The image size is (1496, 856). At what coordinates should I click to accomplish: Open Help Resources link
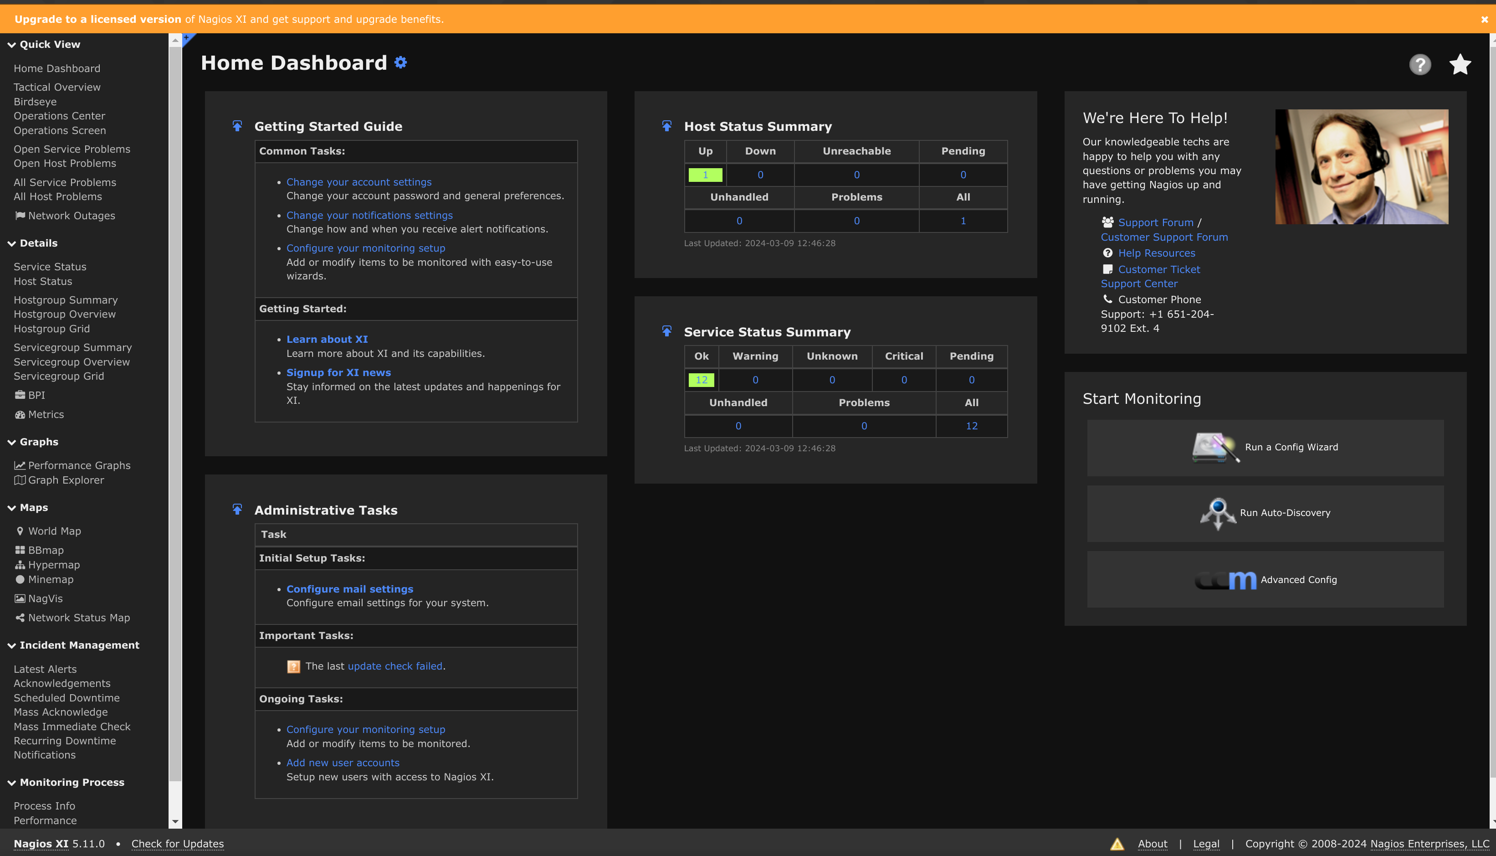tap(1156, 253)
